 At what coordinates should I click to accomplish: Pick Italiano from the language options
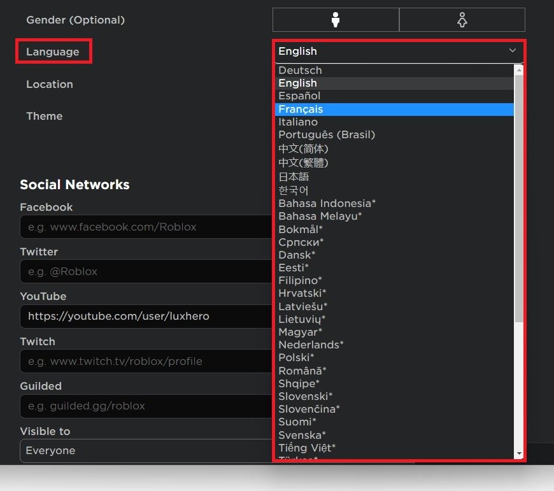298,122
